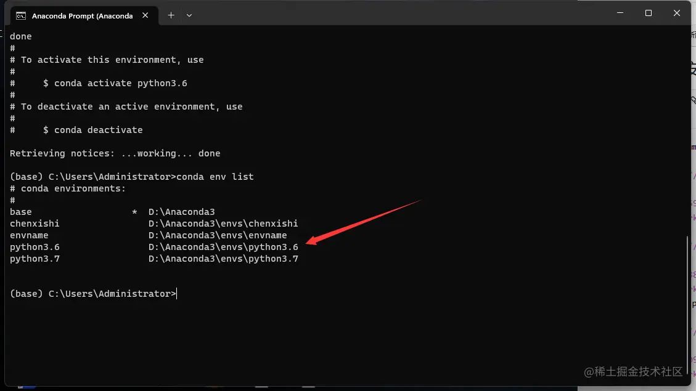Open the terminal profile dropdown chevron
Viewport: 696px width, 391px height.
(x=189, y=15)
